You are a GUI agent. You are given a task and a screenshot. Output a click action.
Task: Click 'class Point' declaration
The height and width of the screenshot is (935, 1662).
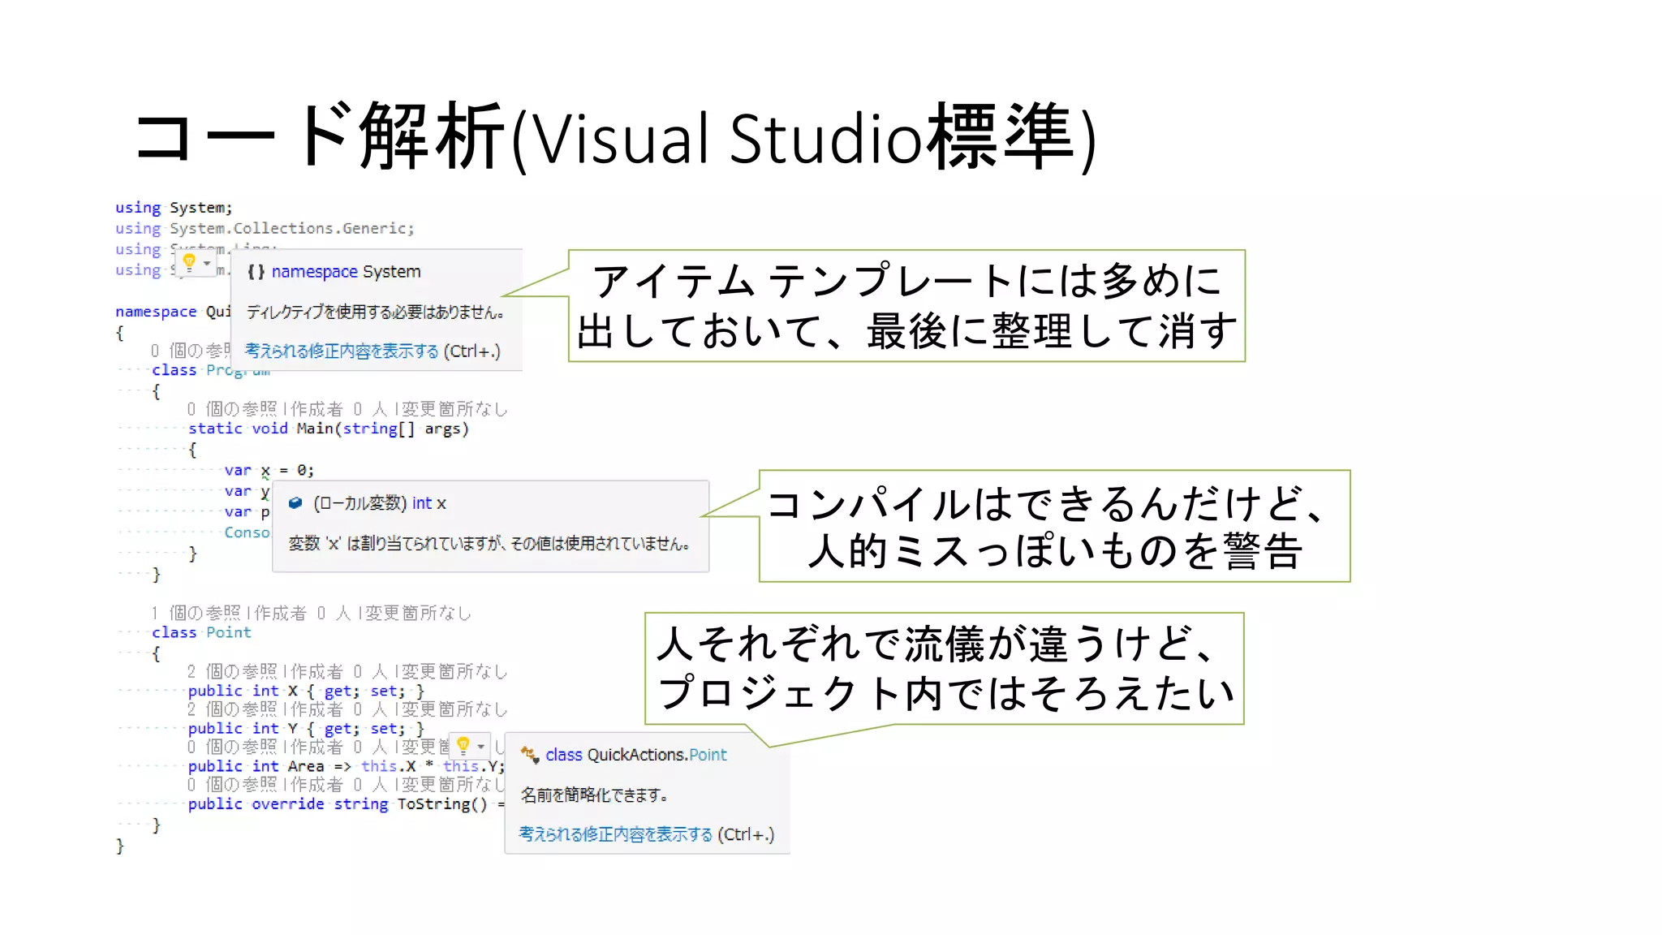[201, 632]
